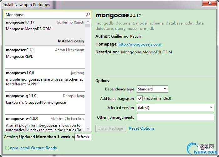Screen dimensions: 219x157
Task: Click the Guillermo Rauch author name in the list
Action: point(70,22)
